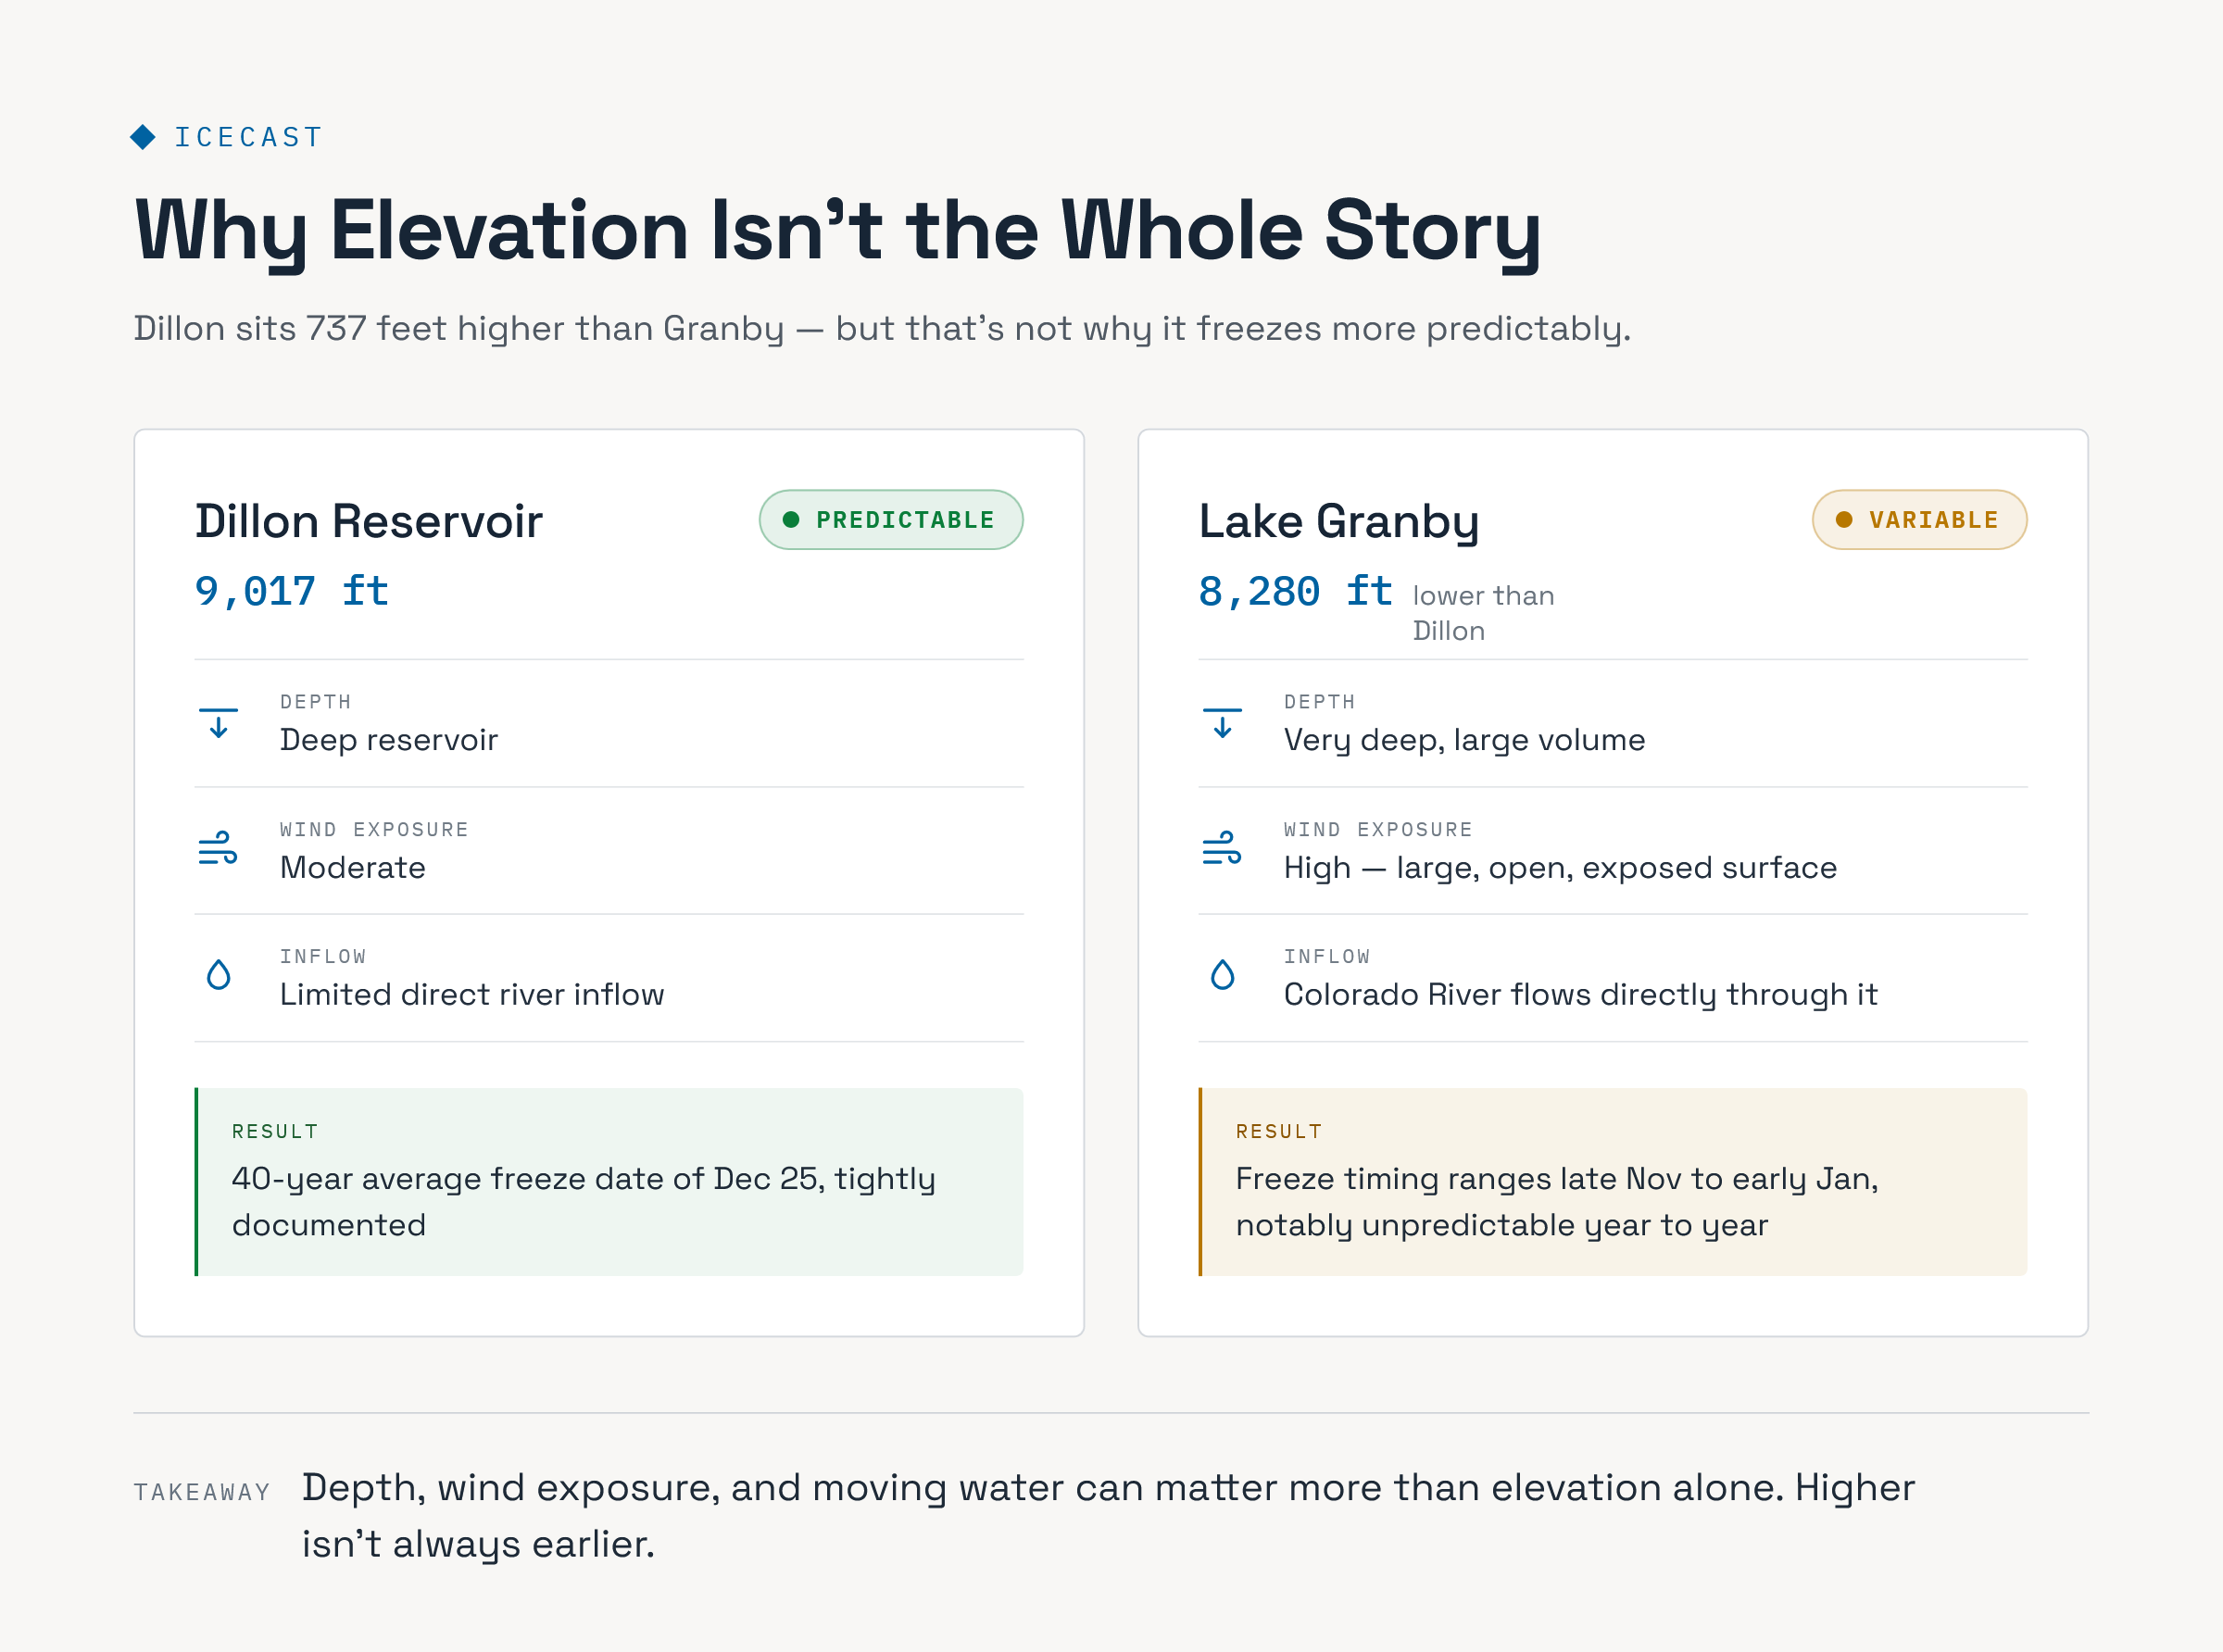Click Dillon Reservoir inflow droplet icon
The height and width of the screenshot is (1652, 2223).
click(x=218, y=975)
